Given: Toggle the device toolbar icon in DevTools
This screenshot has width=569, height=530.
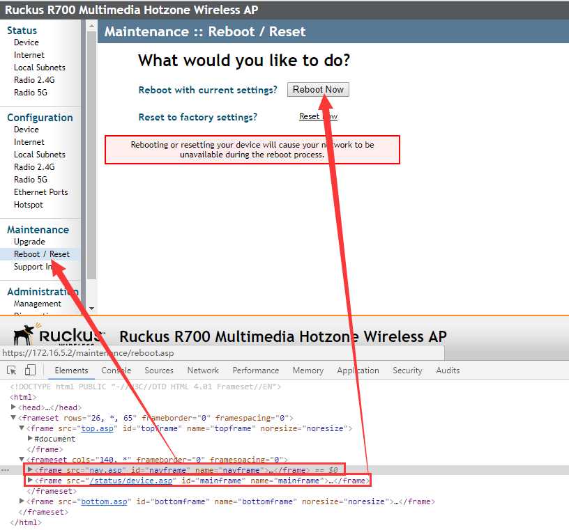Looking at the screenshot, I should (x=30, y=370).
